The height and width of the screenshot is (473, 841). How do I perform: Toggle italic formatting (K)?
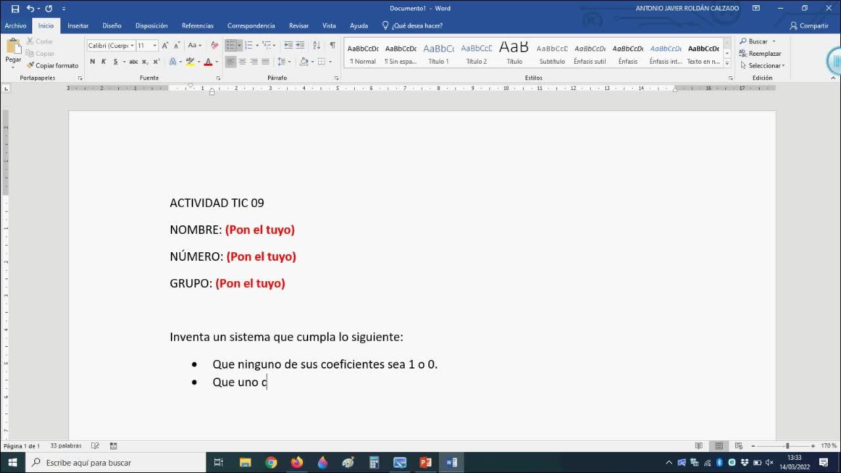[x=103, y=62]
